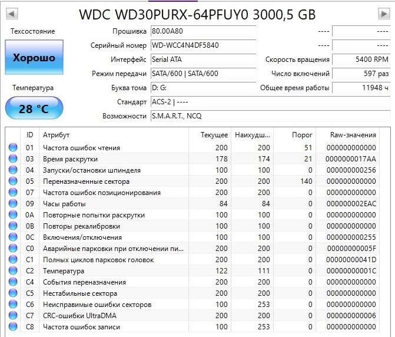Click the Raw-значения column header
Viewport: 395px width, 337px height.
point(347,135)
